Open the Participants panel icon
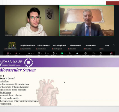Viewport: 119px width, 112px height. tap(29, 53)
